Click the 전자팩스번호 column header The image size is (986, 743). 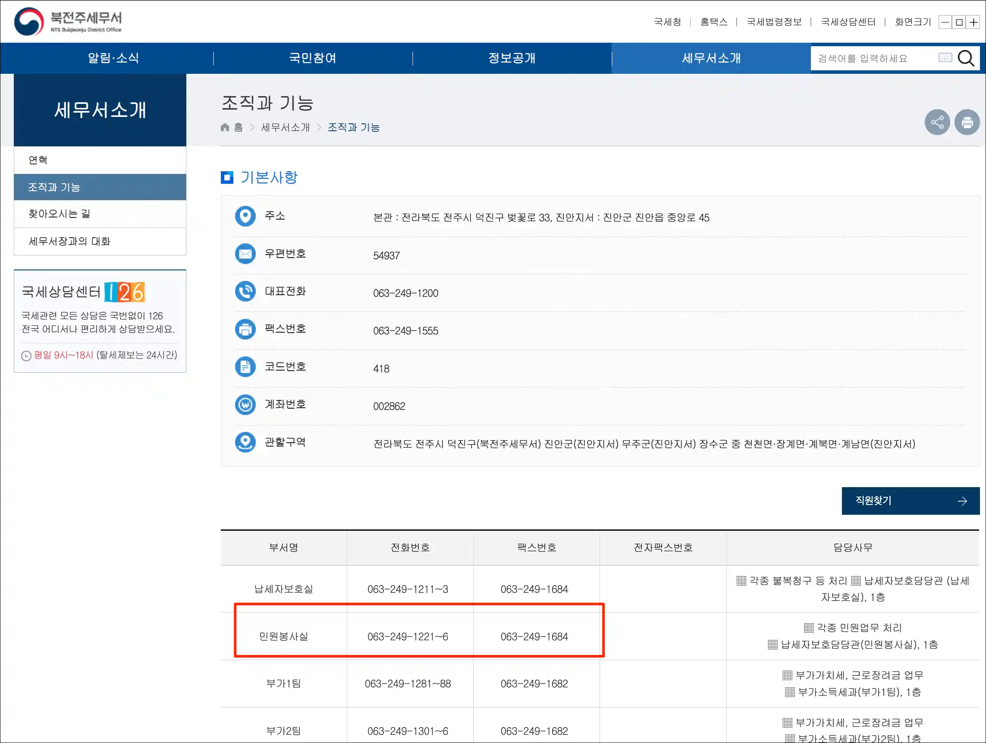click(x=663, y=548)
